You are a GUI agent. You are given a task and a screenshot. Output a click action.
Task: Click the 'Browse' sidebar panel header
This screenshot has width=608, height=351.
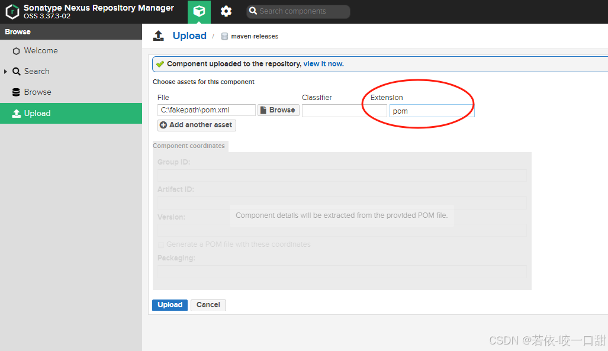coord(71,32)
